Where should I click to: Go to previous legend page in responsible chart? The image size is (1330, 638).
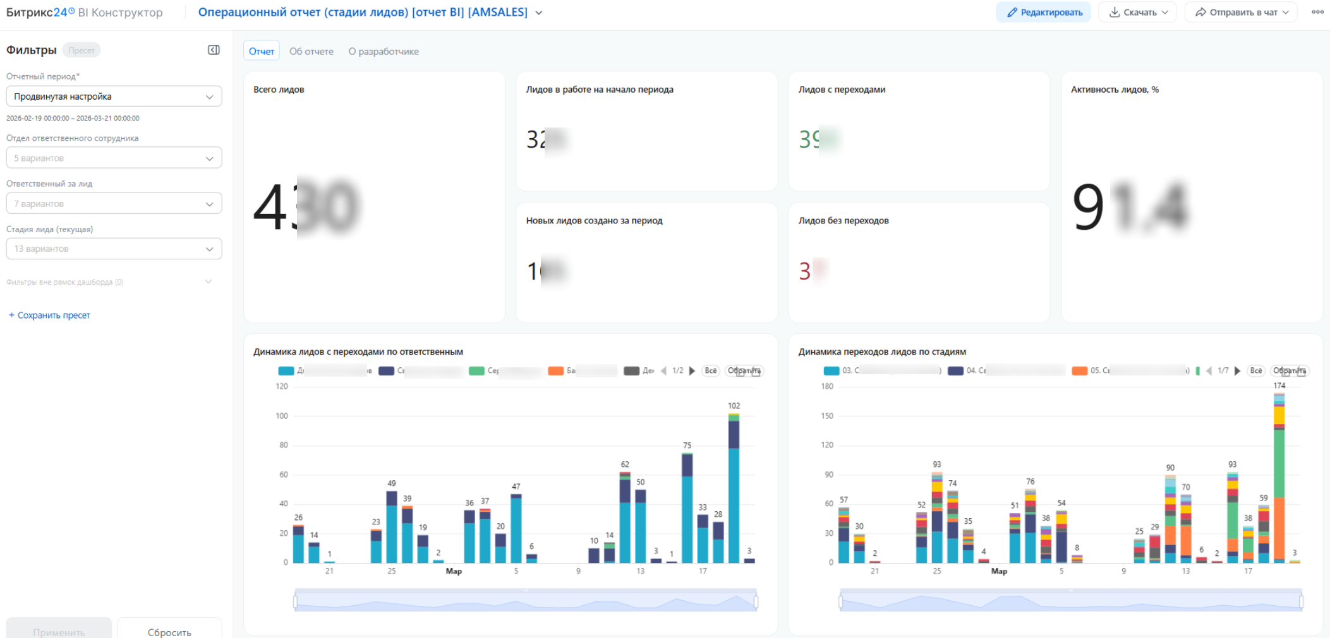[663, 371]
